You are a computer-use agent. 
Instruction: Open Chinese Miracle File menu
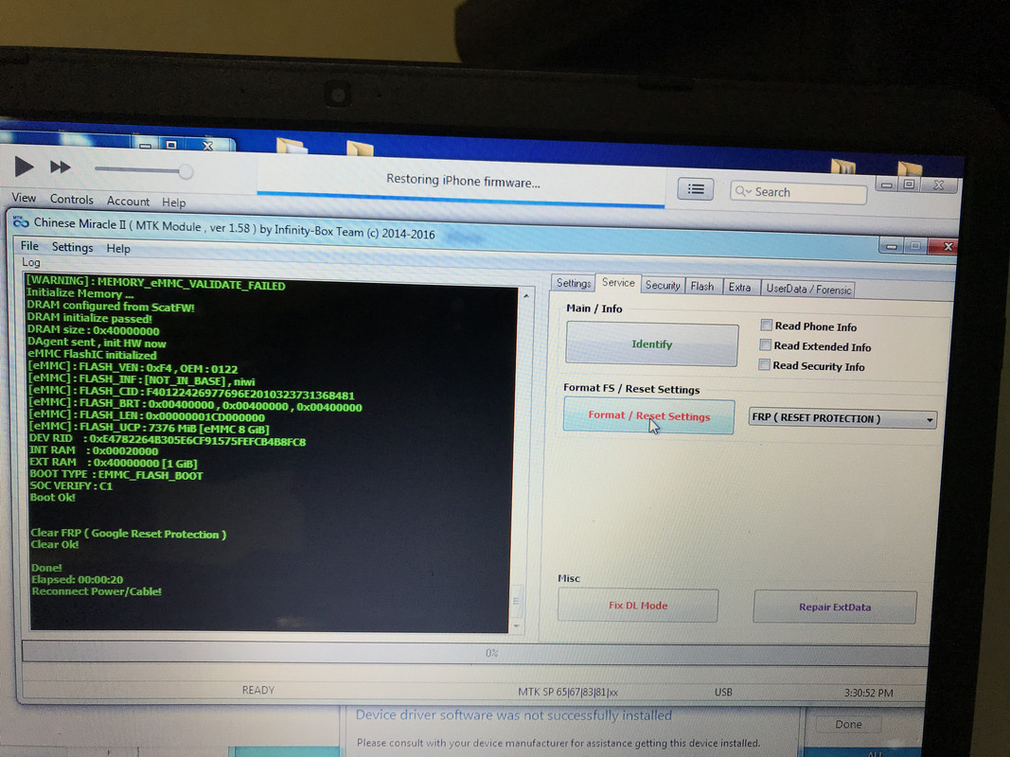[x=29, y=246]
